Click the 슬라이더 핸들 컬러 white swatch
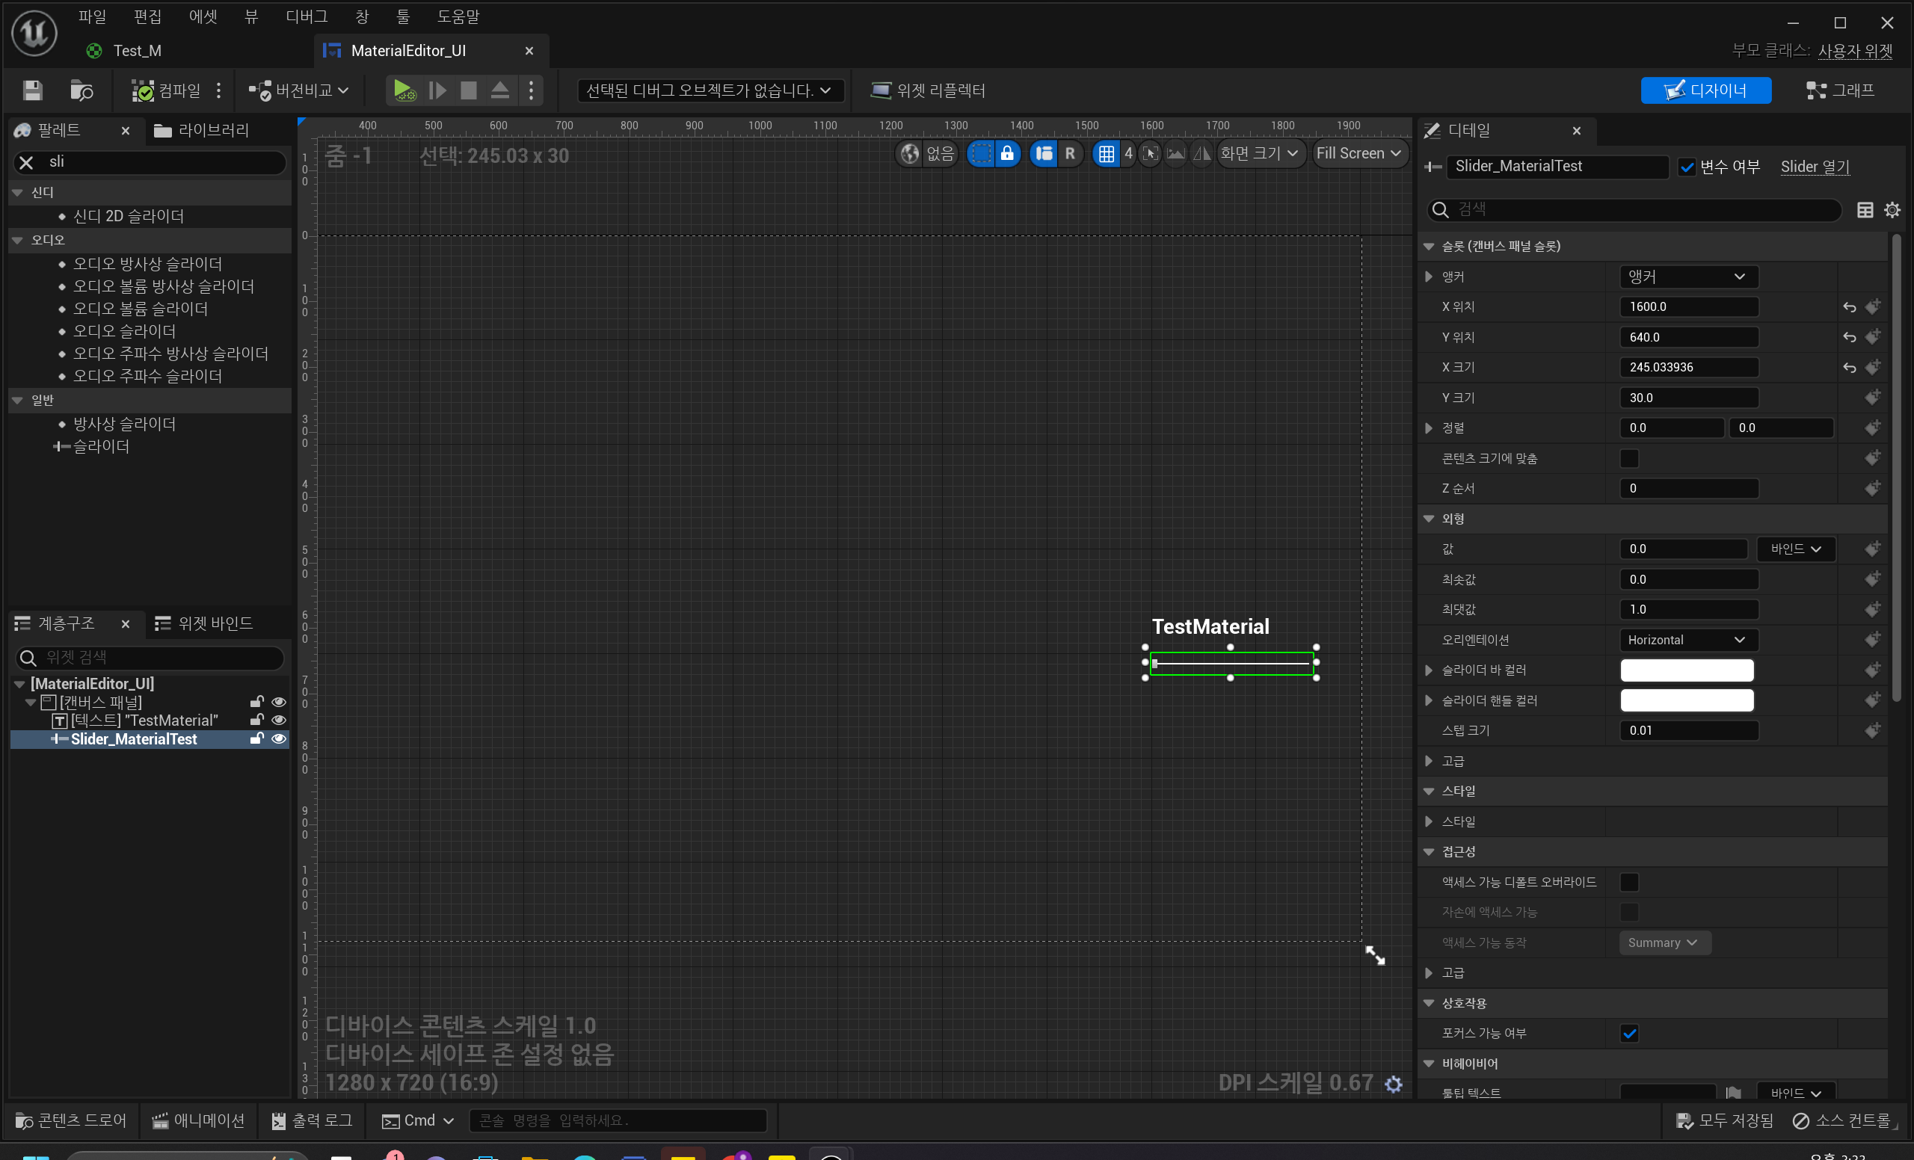Screen dimensions: 1914x1160 click(x=1687, y=700)
